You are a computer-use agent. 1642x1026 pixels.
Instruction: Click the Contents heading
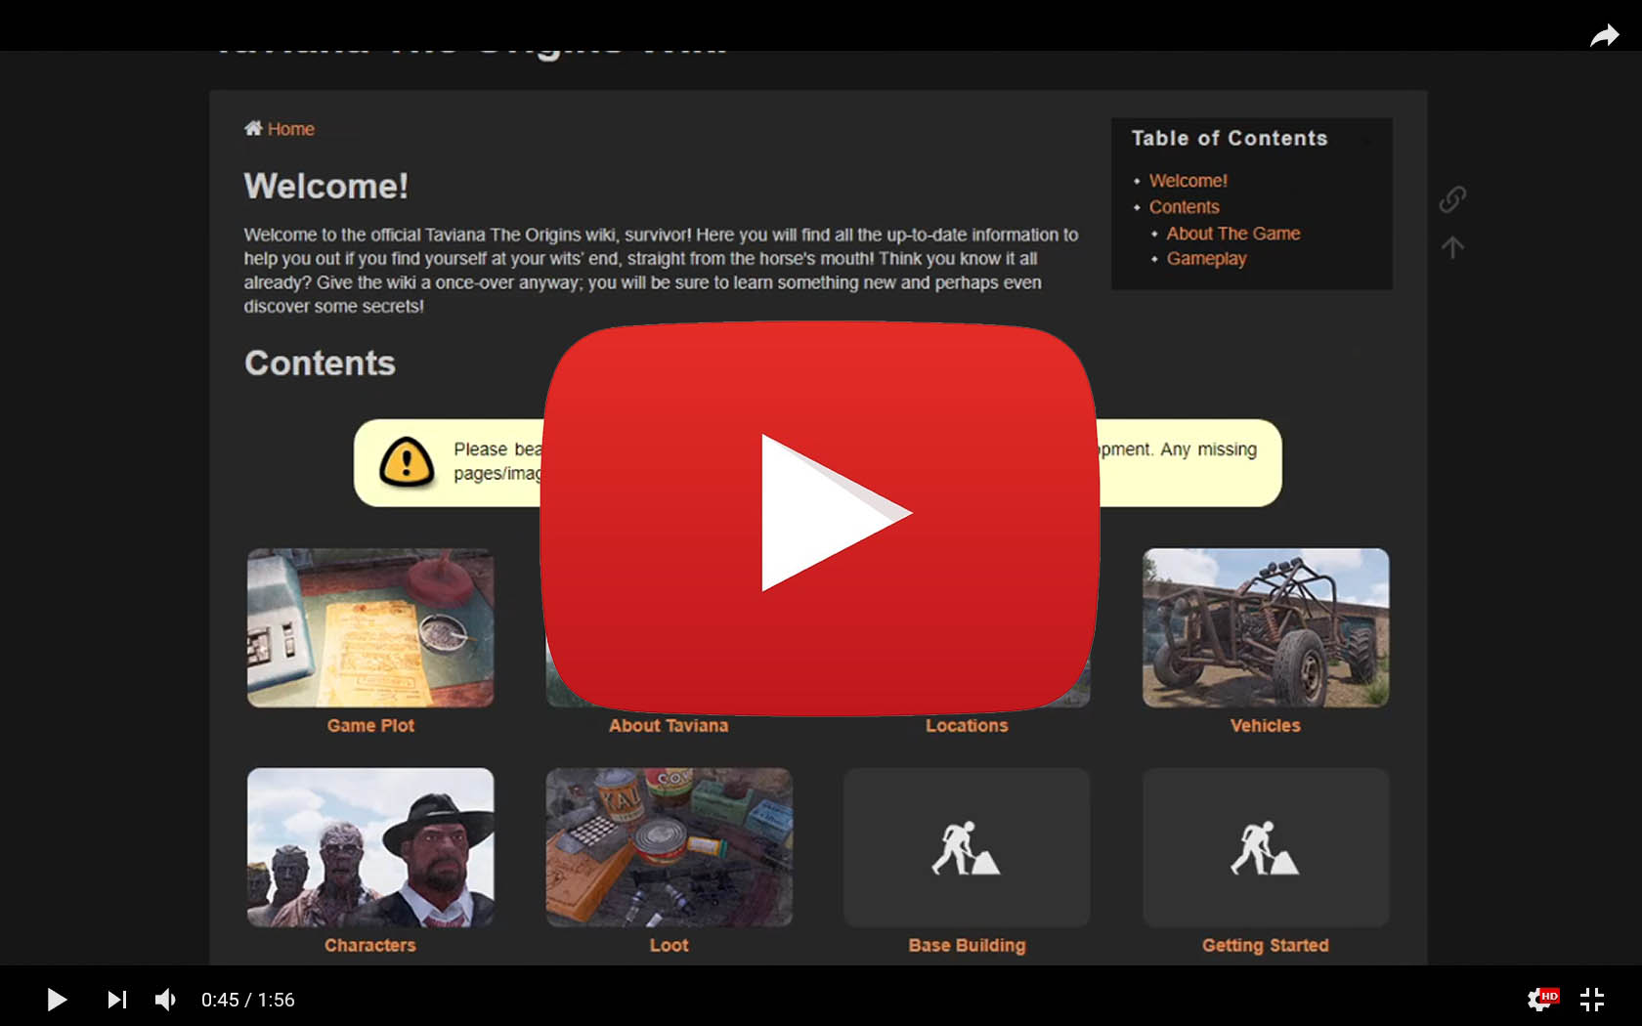320,363
